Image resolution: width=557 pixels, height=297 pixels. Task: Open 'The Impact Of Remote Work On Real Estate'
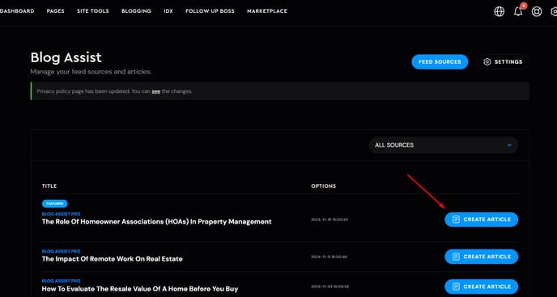tap(113, 259)
